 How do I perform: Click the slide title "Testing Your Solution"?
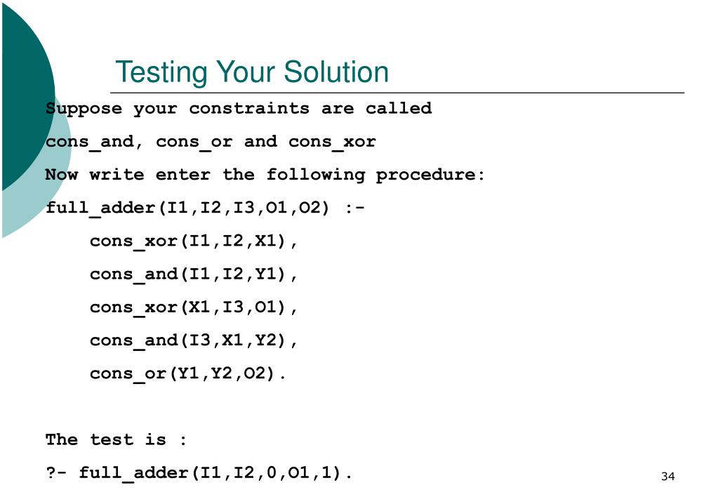(x=252, y=72)
